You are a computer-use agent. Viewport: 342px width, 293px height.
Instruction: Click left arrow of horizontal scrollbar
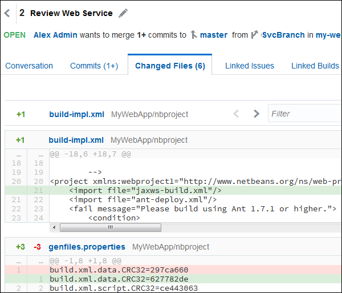click(x=55, y=227)
